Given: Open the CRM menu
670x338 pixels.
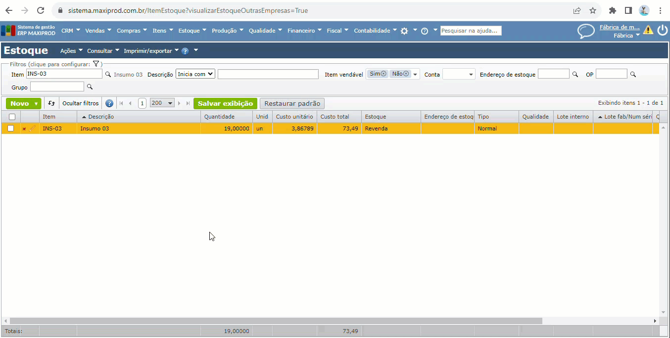Looking at the screenshot, I should tap(71, 31).
